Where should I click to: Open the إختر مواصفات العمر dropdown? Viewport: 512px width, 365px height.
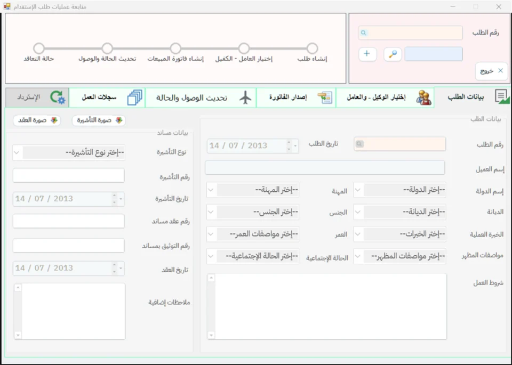point(253,234)
